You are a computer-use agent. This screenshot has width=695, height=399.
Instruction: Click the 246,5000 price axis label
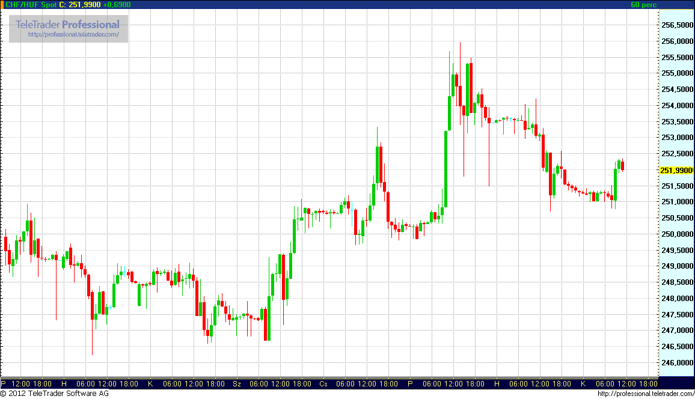(x=678, y=346)
